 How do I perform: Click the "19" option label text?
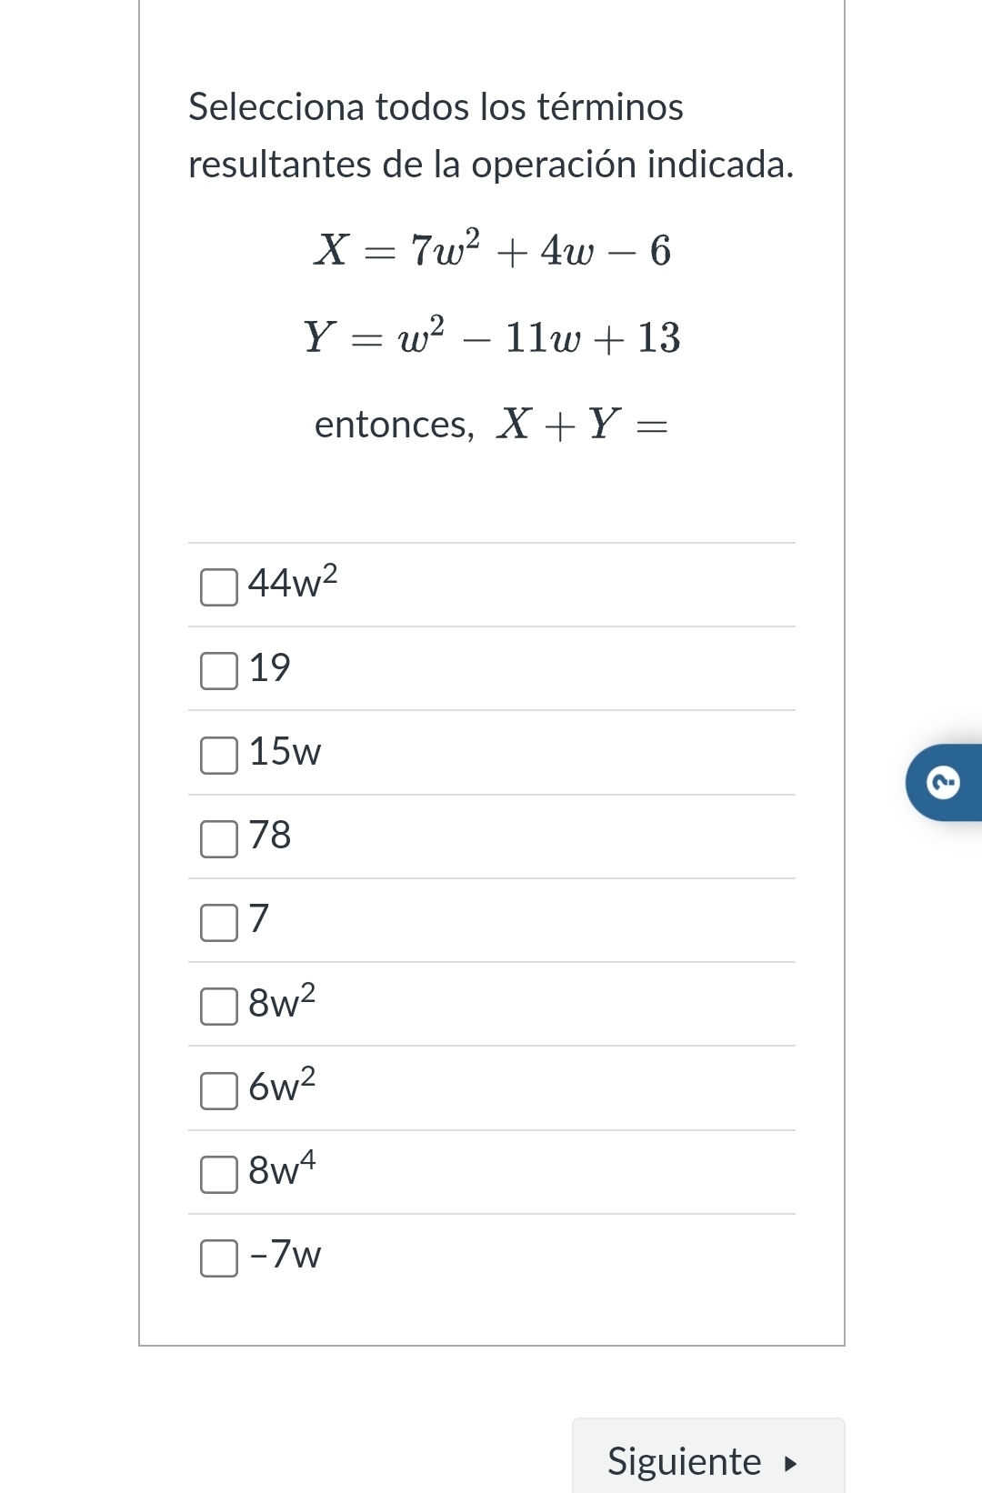269,668
